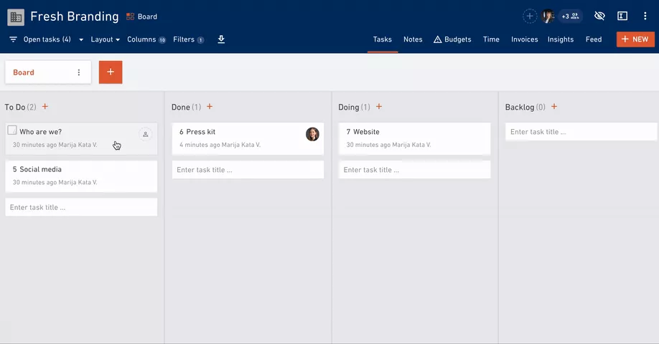The width and height of the screenshot is (659, 344).
Task: Open the +3 members list
Action: [x=570, y=16]
